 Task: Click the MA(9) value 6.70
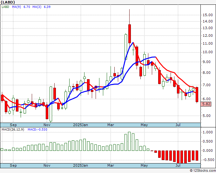(x=27, y=7)
